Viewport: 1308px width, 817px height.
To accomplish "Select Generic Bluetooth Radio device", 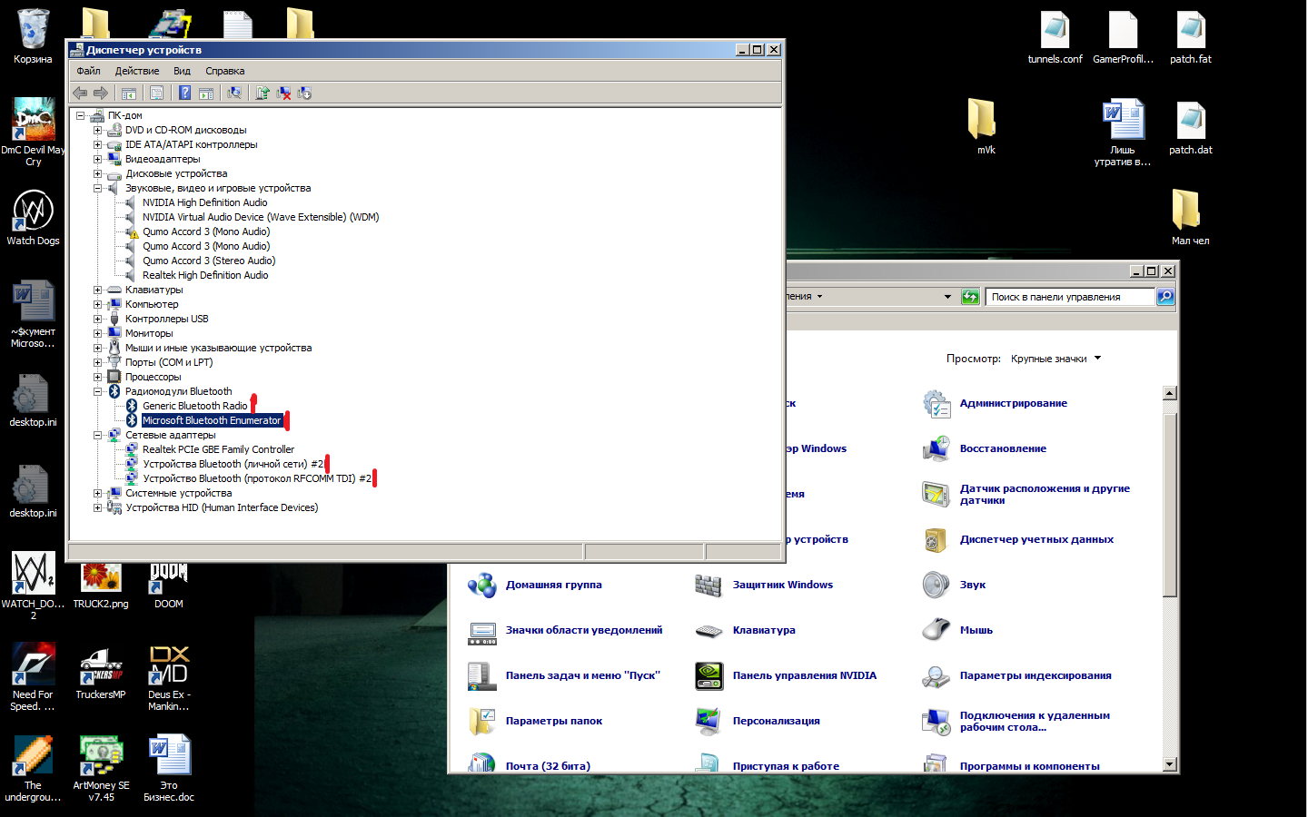I will point(194,406).
